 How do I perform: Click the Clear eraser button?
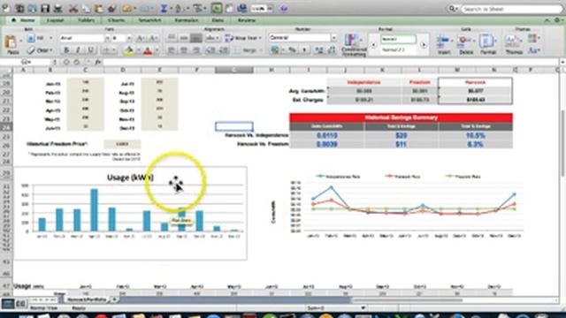[41, 50]
